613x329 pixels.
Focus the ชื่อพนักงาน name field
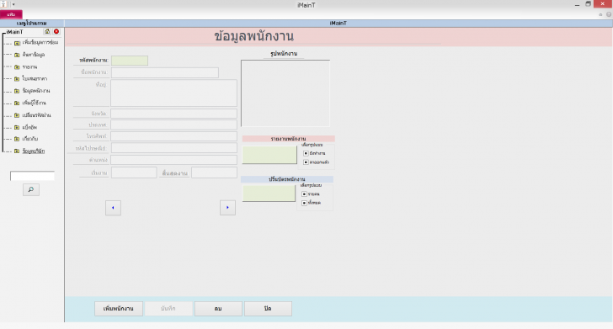(x=164, y=72)
